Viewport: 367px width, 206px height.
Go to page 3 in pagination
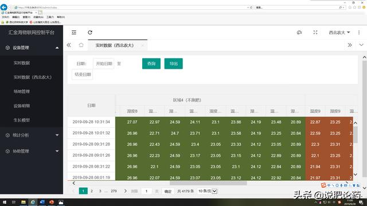click(x=100, y=191)
